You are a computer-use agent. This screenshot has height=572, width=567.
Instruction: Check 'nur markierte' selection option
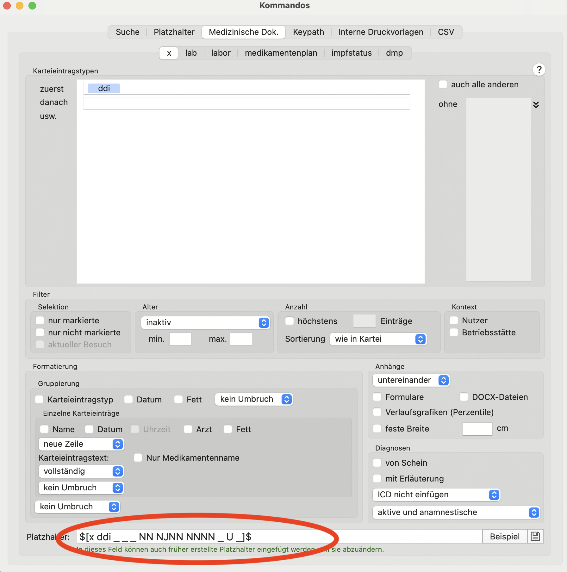[x=40, y=320]
